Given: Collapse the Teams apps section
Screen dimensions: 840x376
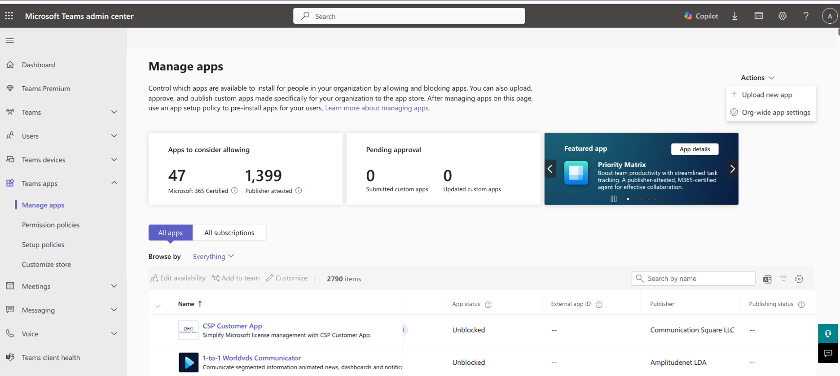Looking at the screenshot, I should click(114, 183).
